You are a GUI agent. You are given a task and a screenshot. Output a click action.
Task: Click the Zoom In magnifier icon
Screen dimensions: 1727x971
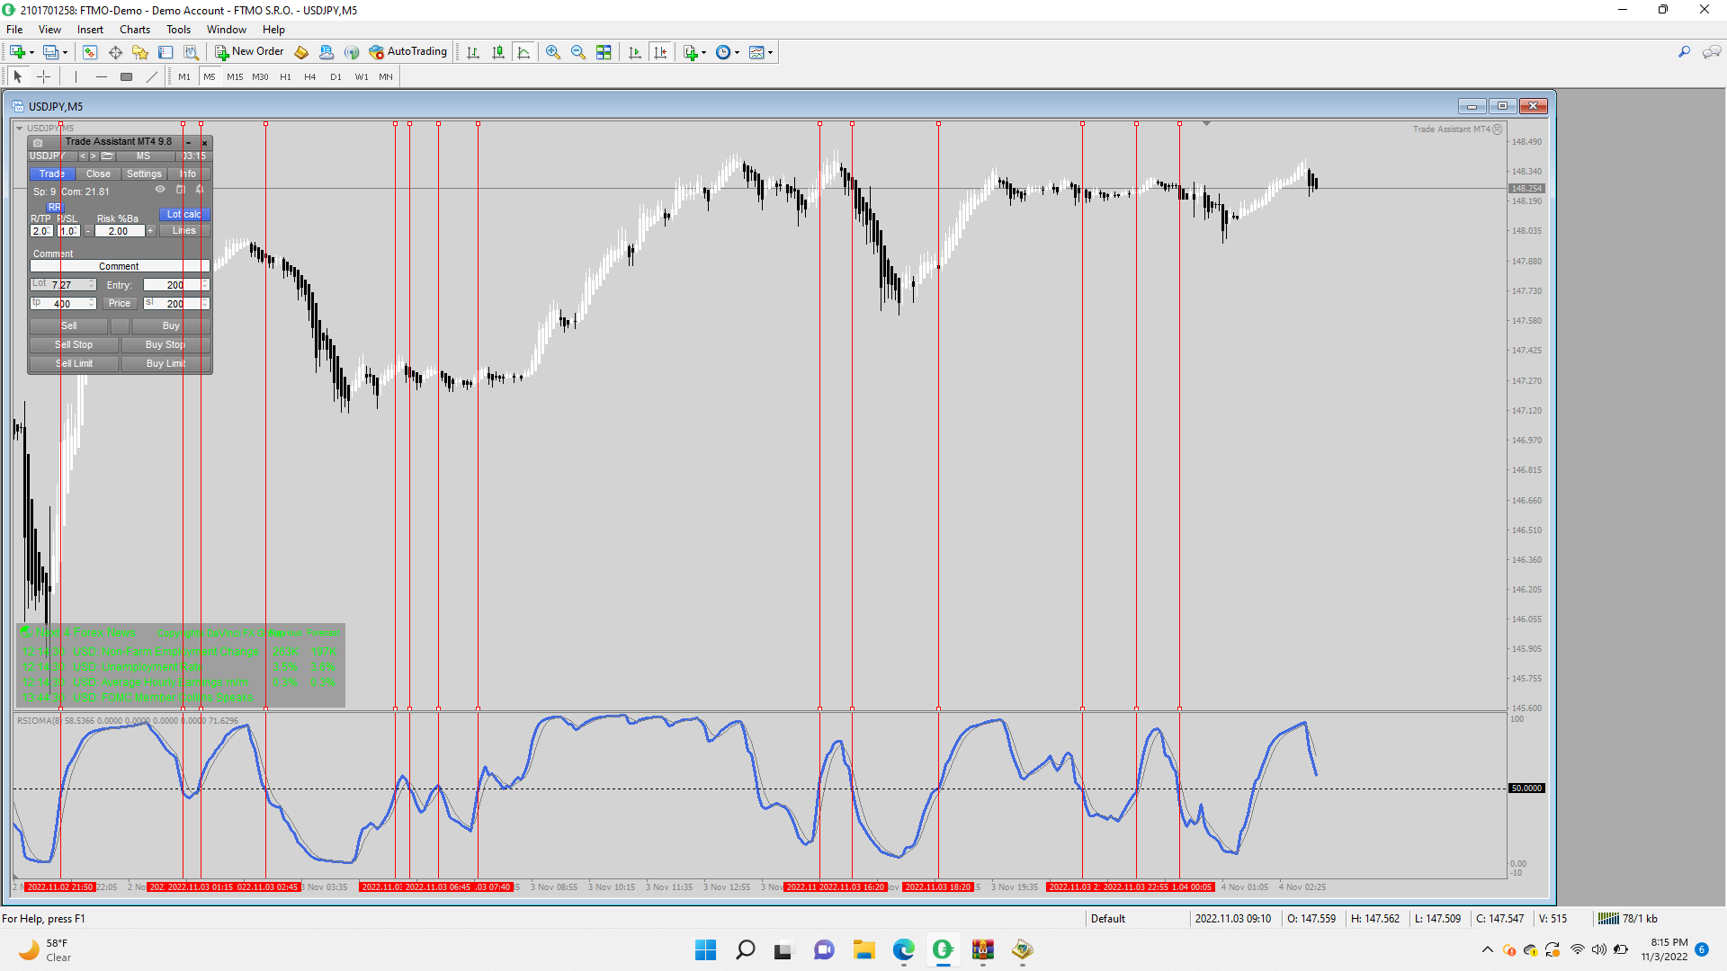click(x=553, y=52)
